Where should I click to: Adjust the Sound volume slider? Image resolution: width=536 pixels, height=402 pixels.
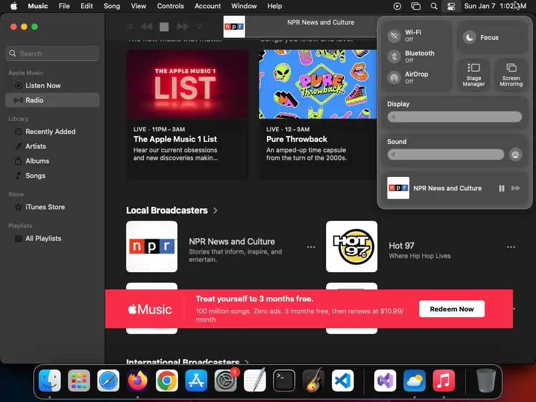[x=445, y=154]
